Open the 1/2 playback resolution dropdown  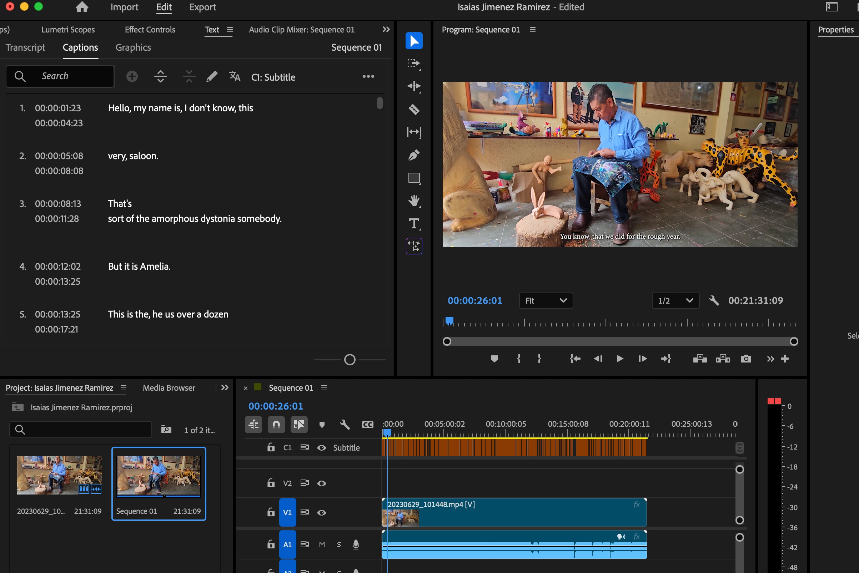675,300
